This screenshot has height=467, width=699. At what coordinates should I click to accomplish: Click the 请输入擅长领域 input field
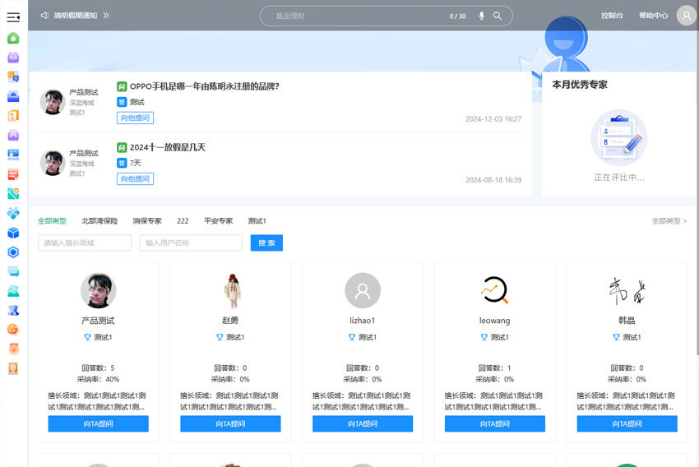85,243
